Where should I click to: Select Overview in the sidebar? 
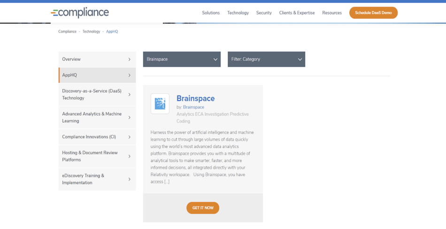(x=97, y=59)
